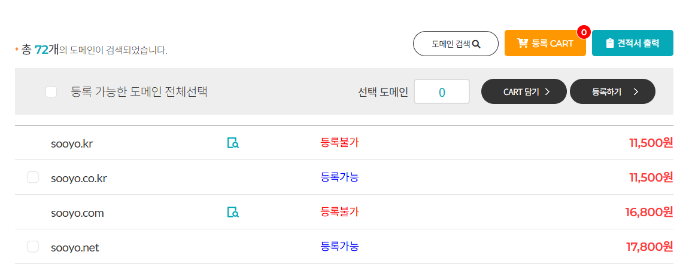Check the sooyo.co.kr domain checkbox
Screen dimensions: 686x264
(x=33, y=177)
